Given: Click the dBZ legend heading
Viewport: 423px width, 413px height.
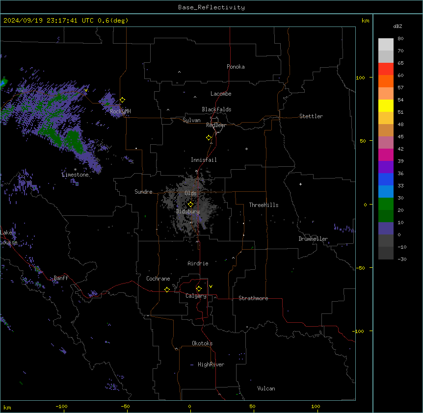Looking at the screenshot, I should (397, 26).
